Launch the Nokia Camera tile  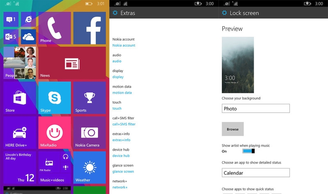coord(89,133)
